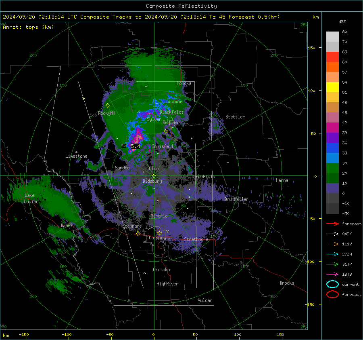Pick the 65 dBZ red color swatch
Screen dimensions: 363x340
pos(332,57)
